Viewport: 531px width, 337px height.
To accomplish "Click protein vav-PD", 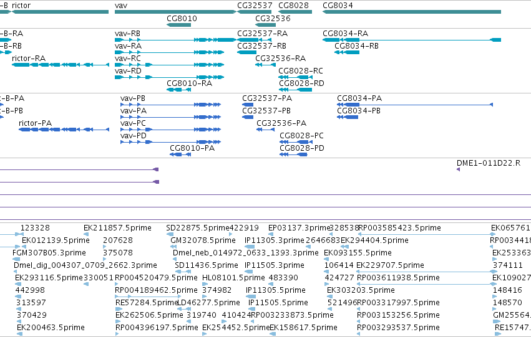I will [171, 142].
